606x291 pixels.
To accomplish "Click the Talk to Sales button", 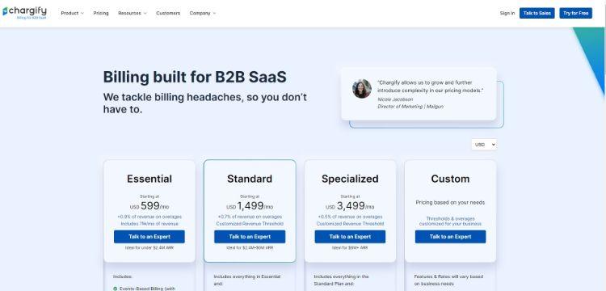I will pos(537,13).
